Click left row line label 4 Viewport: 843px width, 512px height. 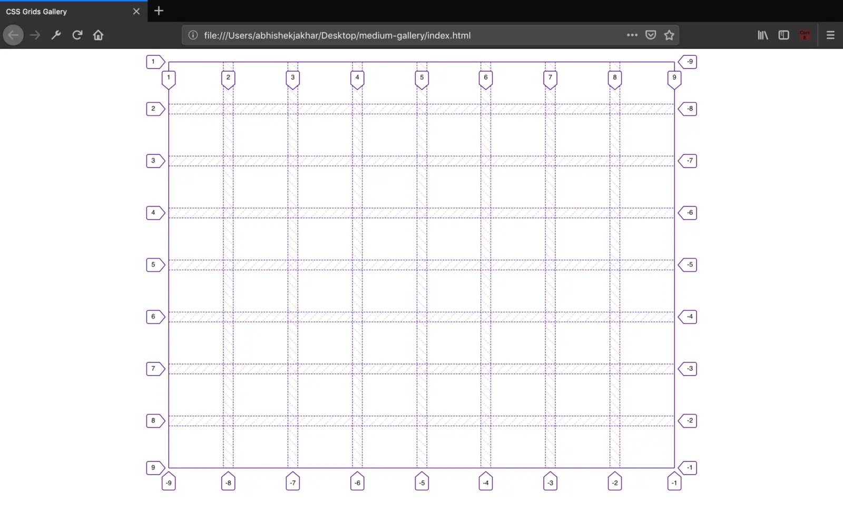[x=155, y=213]
